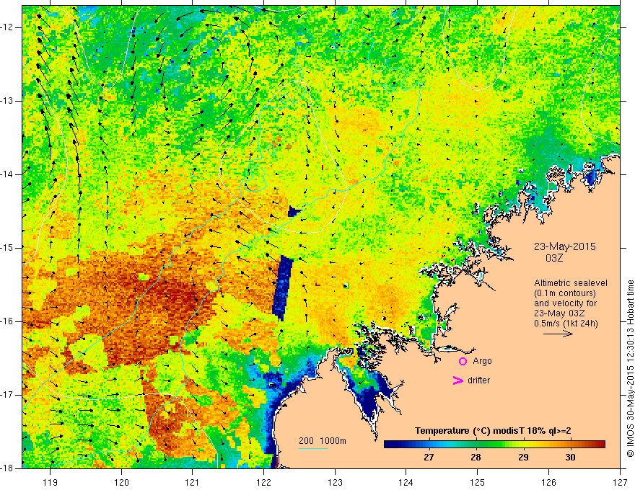The width and height of the screenshot is (635, 490).
Task: Click the longitude axis label 122
Action: [x=263, y=482]
